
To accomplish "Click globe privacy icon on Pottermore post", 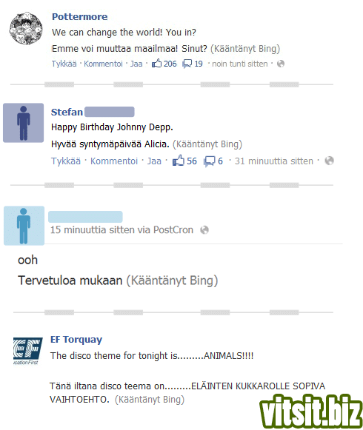I will (x=281, y=64).
